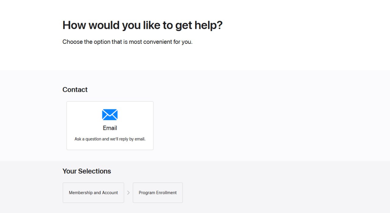Click the "Choose the option that is most convenient" subtitle
390x213 pixels.
tap(127, 42)
